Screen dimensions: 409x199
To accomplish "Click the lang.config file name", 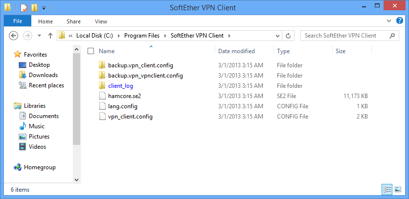I will click(x=123, y=106).
